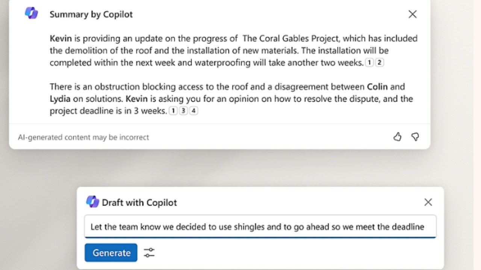Screen dimensions: 481x270
Task: Open citation 1 after the project deadline sentence
Action: click(173, 111)
